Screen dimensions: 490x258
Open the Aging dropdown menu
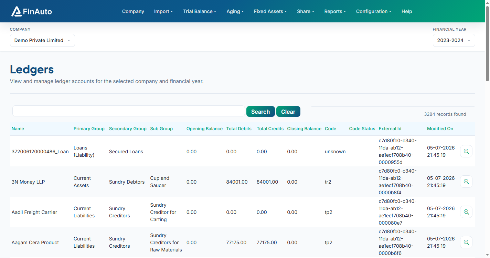click(235, 11)
